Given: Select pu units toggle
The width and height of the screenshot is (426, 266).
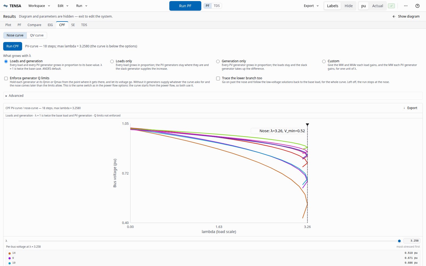Looking at the screenshot, I should (363, 6).
